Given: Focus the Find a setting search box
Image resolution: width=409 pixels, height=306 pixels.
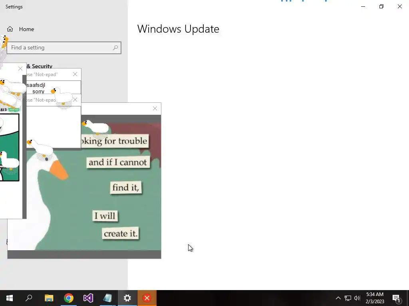Looking at the screenshot, I should pos(64,48).
